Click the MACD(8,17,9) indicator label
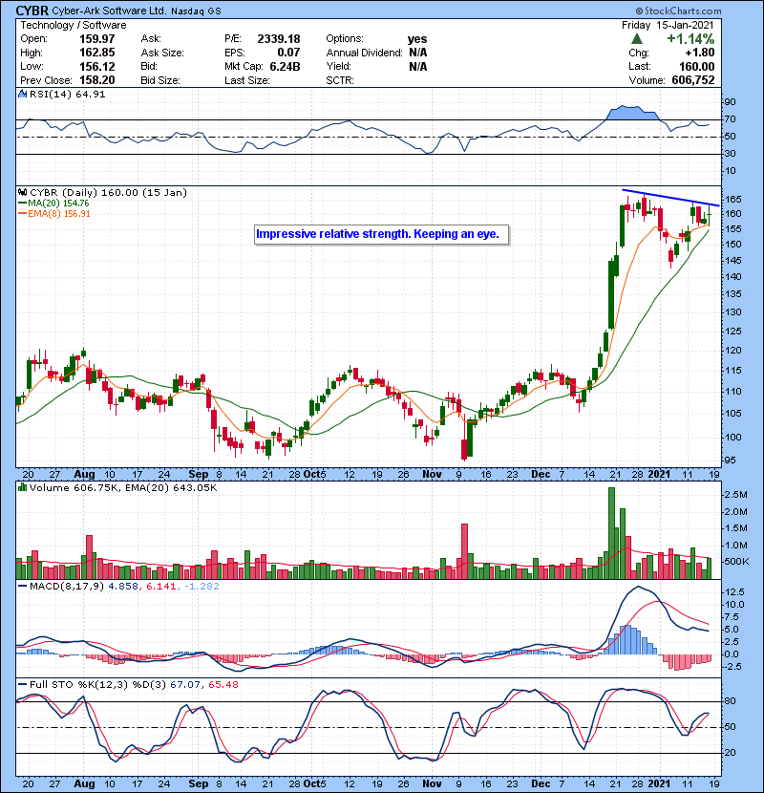This screenshot has width=764, height=793. tap(66, 587)
